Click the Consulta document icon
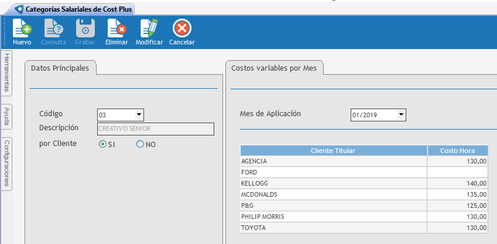 53,29
